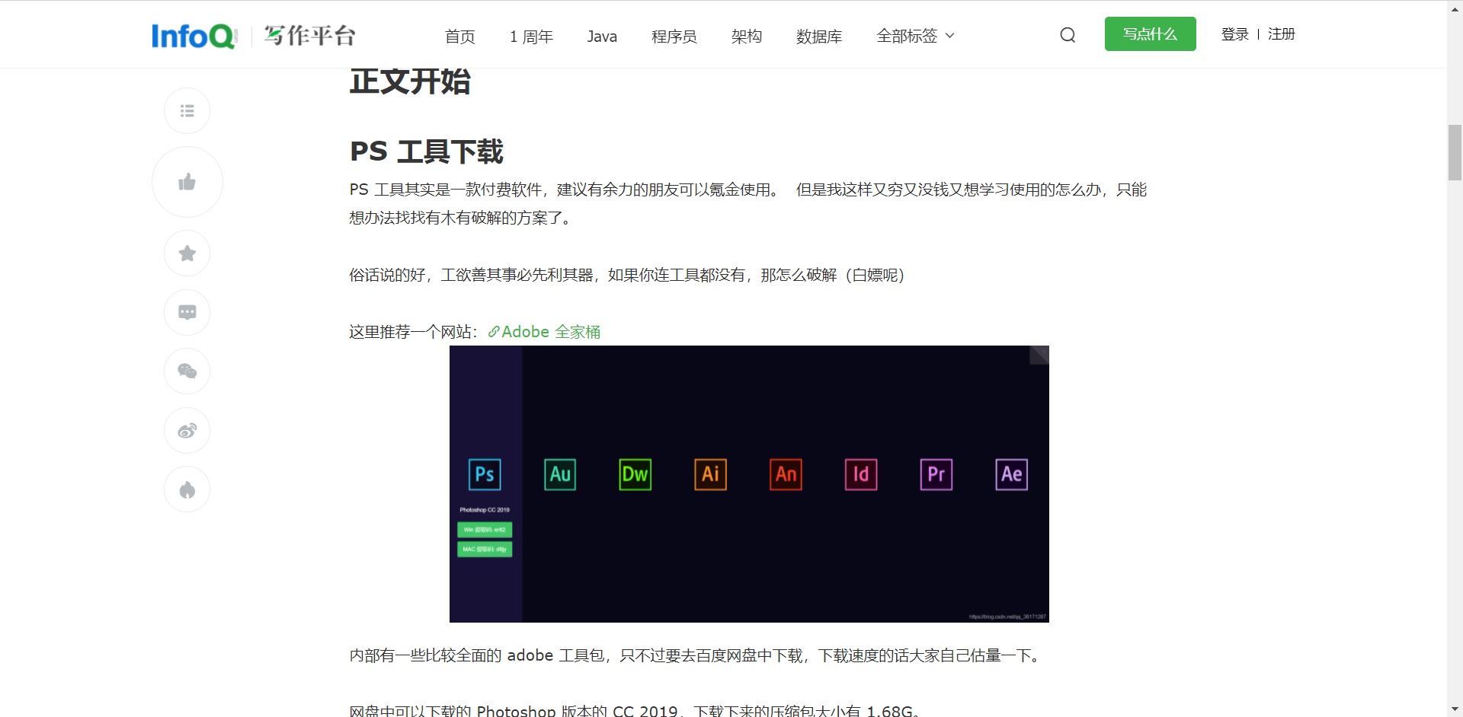1463x717 pixels.
Task: Open the table of contents list icon
Action: [187, 111]
